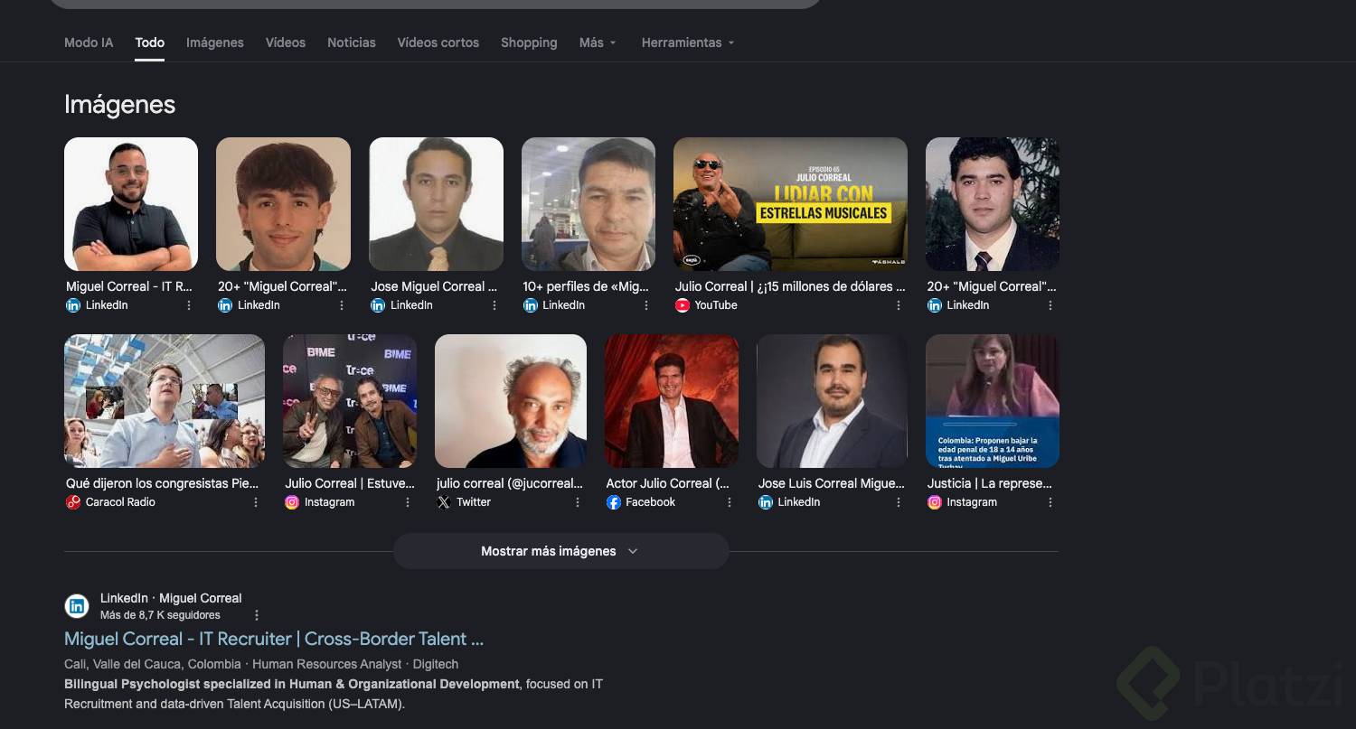Open the 'Lidiar con estrellas musicales' video thumbnail
This screenshot has width=1356, height=729.
point(790,204)
